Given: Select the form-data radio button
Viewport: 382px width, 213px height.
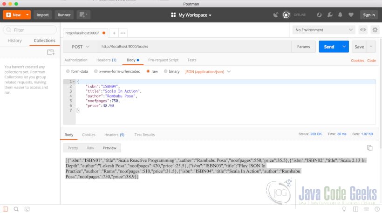Looking at the screenshot, I should 68,71.
